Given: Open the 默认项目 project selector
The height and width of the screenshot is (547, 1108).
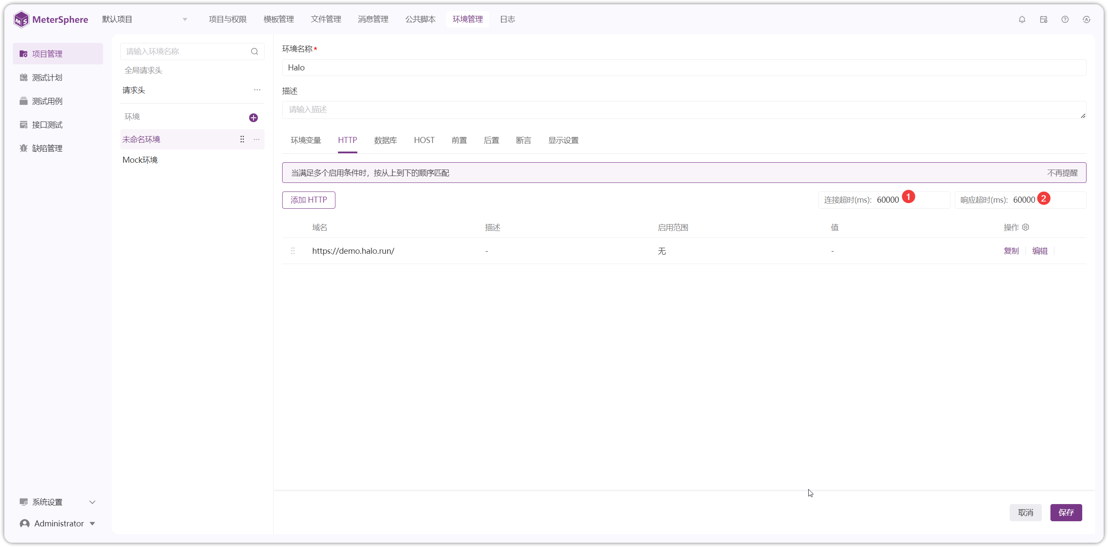Looking at the screenshot, I should click(145, 19).
